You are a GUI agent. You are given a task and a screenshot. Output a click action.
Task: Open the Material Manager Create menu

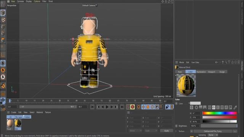14,112
